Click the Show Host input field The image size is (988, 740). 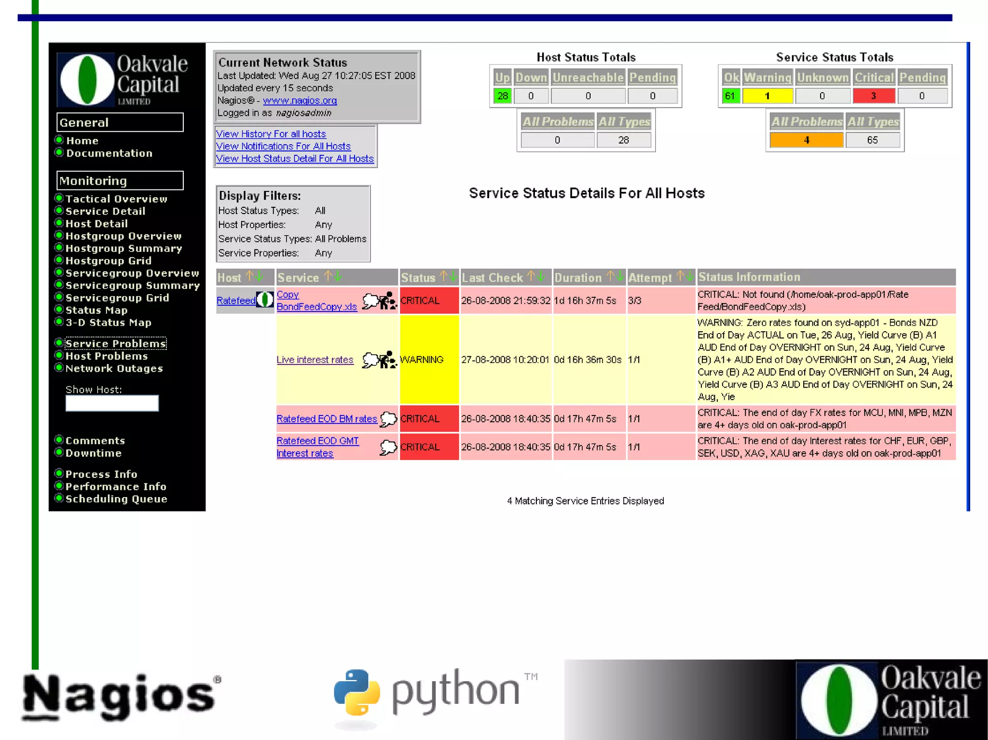click(x=112, y=404)
